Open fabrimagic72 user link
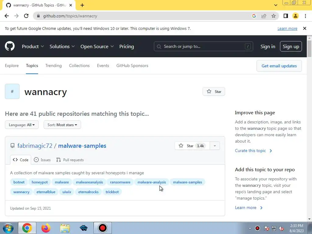This screenshot has width=312, height=234. [x=35, y=146]
